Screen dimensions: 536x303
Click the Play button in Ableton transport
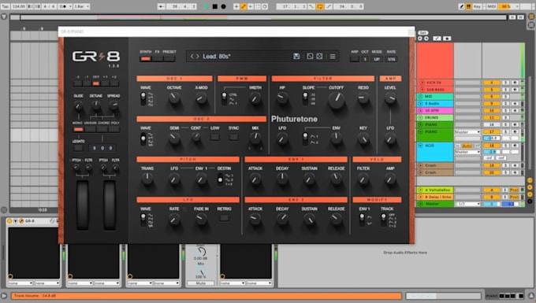click(x=206, y=6)
